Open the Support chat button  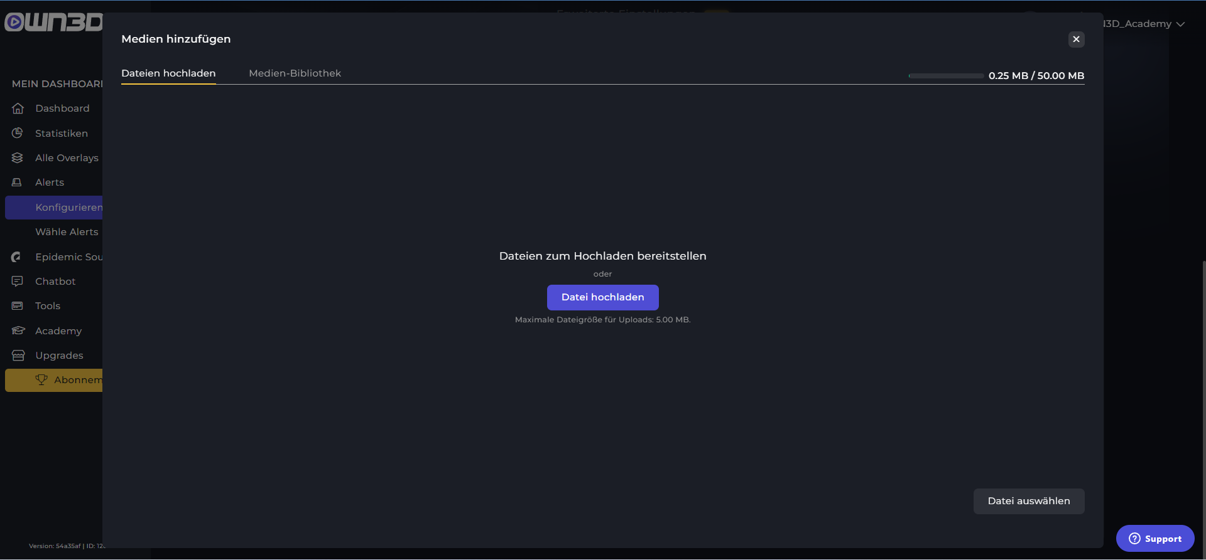pos(1155,539)
